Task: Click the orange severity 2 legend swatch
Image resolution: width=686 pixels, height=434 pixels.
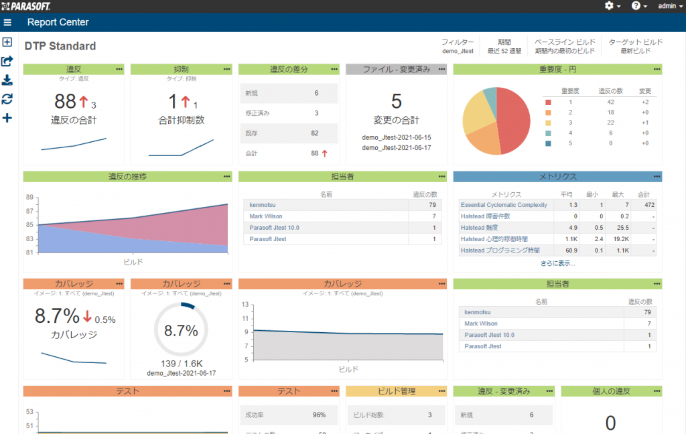Action: point(548,113)
